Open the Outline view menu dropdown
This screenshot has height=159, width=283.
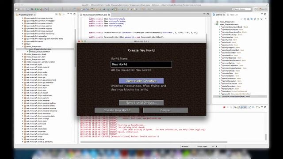coord(266,18)
